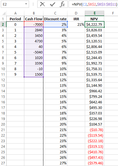Select the cash flow cell 40
Viewport: 118px width, 166px height.
(x=34, y=47)
